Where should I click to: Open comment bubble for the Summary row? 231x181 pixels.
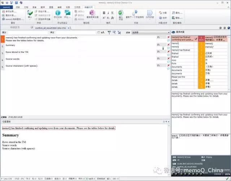169,48
